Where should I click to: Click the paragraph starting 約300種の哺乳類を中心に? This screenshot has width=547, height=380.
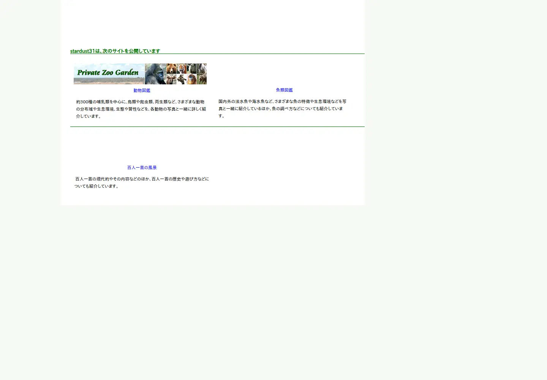(x=141, y=109)
